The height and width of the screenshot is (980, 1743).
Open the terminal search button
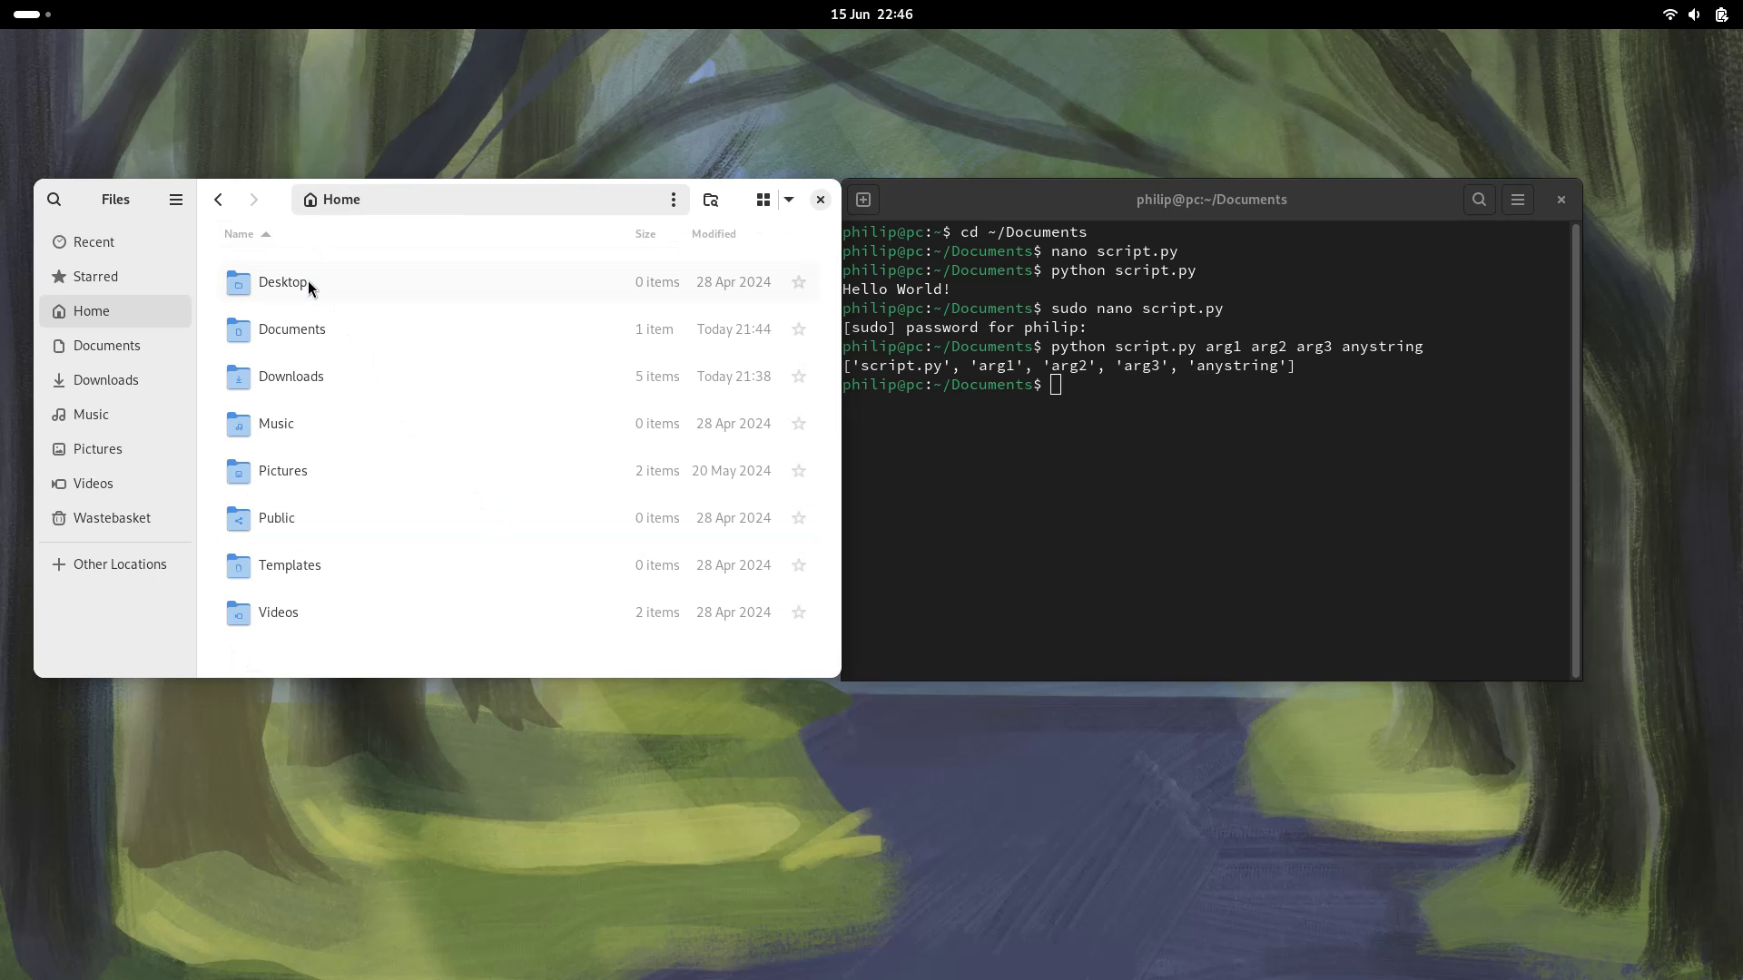click(1479, 200)
